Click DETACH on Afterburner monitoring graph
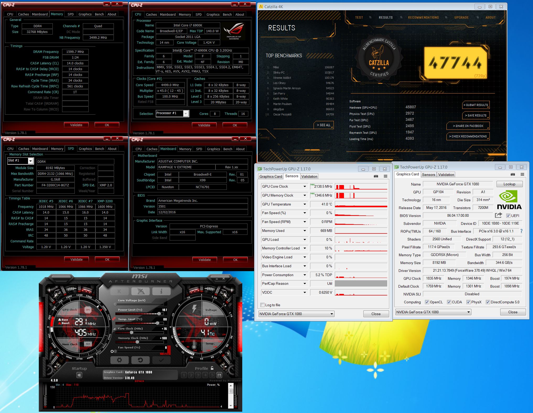The height and width of the screenshot is (413, 533). click(139, 381)
